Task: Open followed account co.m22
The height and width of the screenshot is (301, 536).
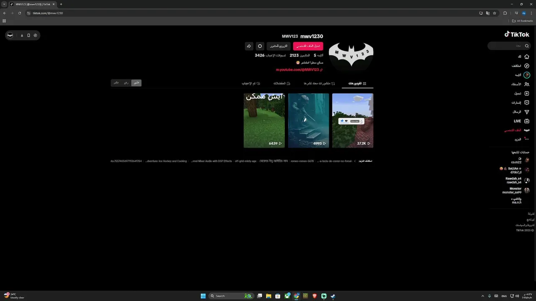Action: click(x=520, y=160)
